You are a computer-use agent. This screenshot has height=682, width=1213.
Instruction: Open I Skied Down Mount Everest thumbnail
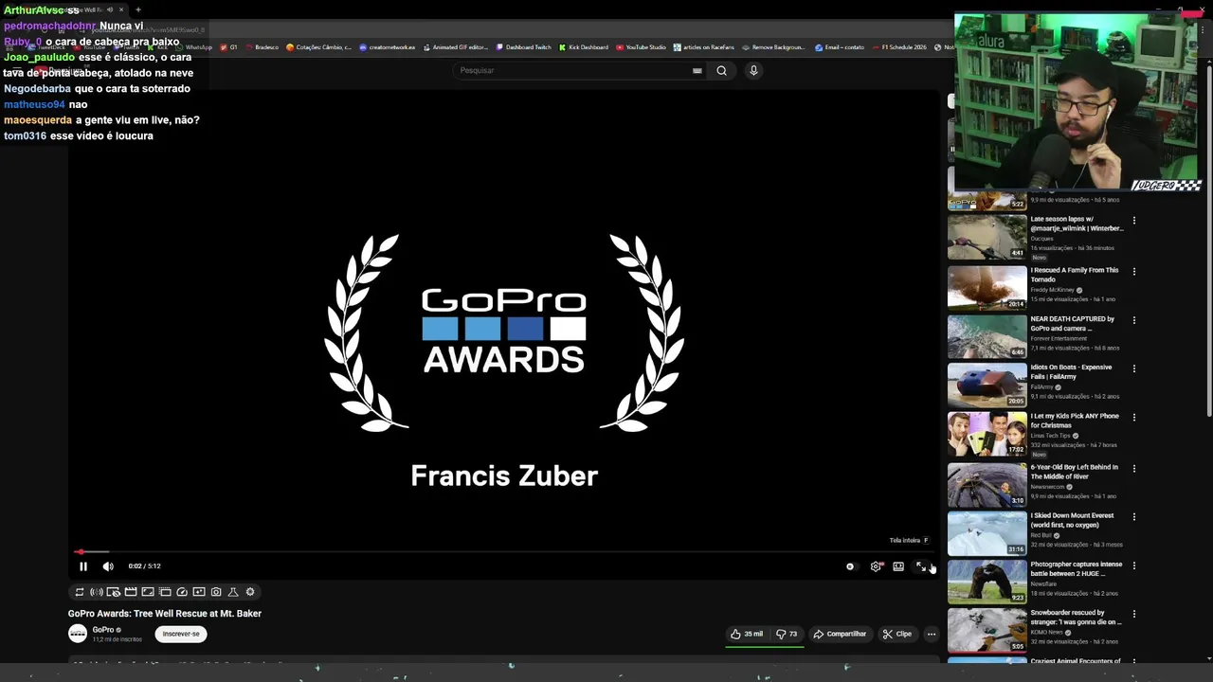tap(987, 533)
